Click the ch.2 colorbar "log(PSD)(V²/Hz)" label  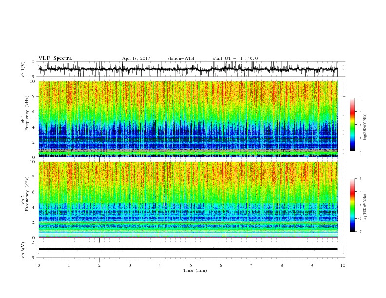click(365, 207)
